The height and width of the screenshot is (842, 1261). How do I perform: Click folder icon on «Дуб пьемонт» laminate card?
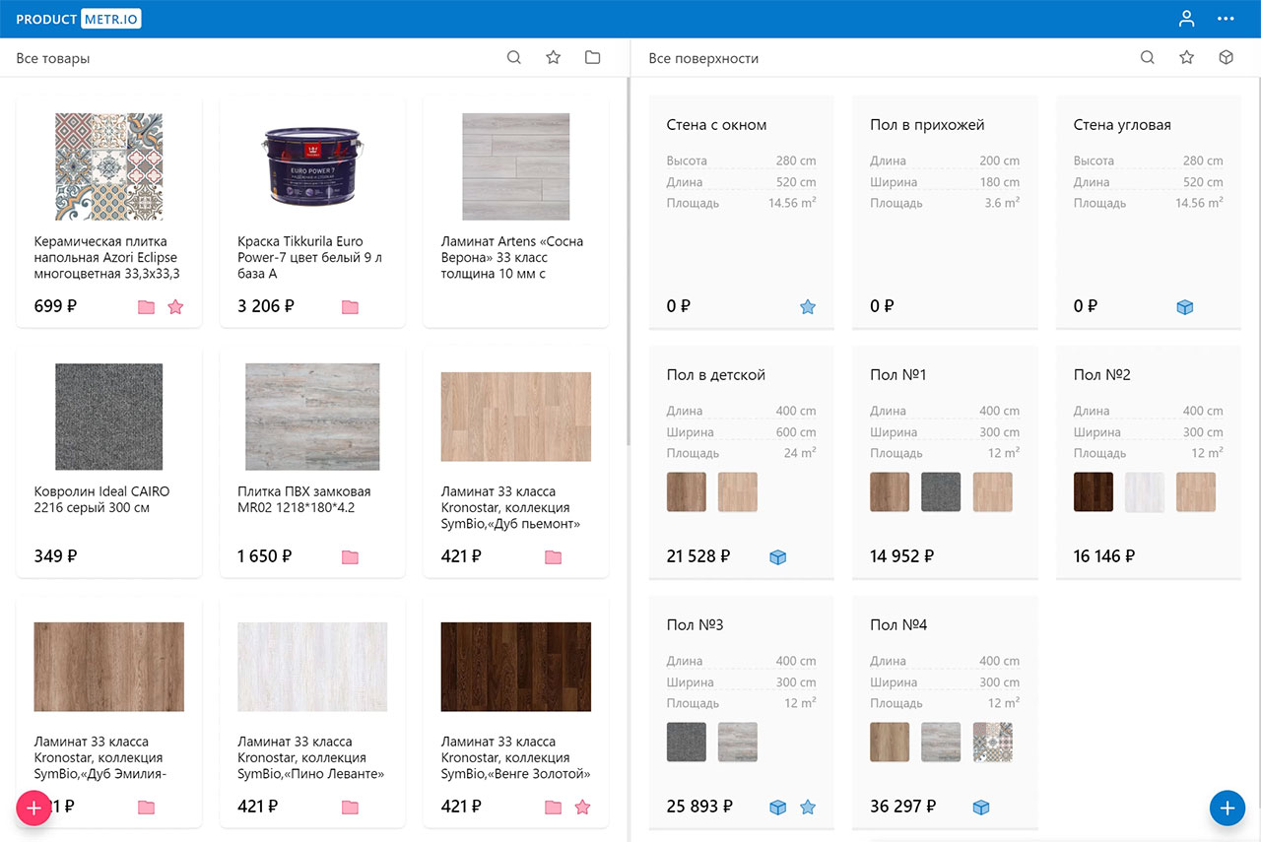click(553, 557)
